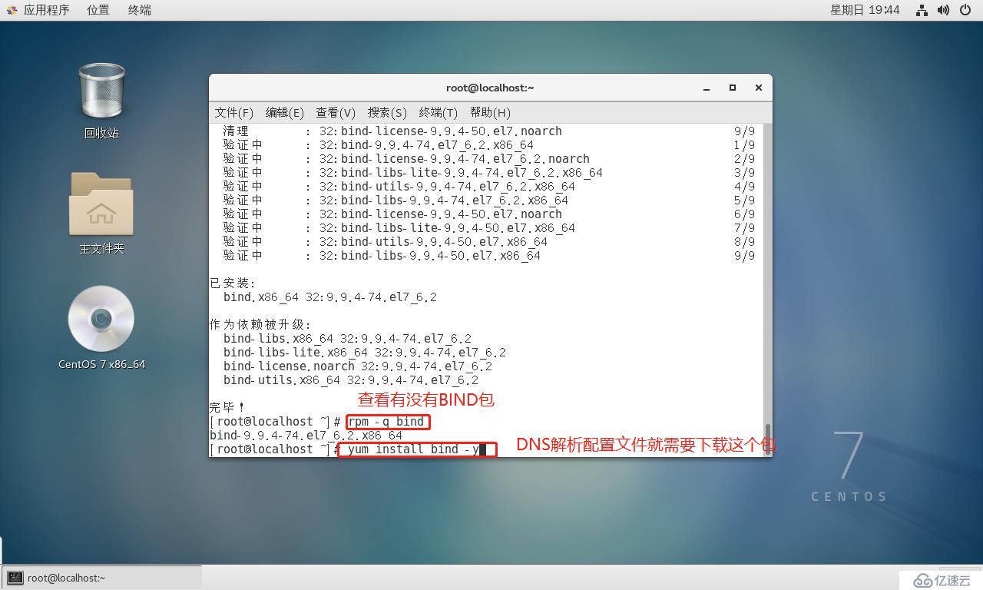Viewport: 983px width, 590px height.
Task: Click line 'bind-license.noarch 32:9.9.4-74.el7_6.2'
Action: tap(358, 366)
